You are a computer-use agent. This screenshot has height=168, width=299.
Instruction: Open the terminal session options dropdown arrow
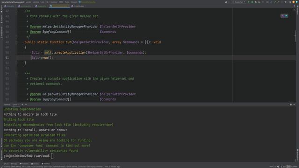click(26, 105)
